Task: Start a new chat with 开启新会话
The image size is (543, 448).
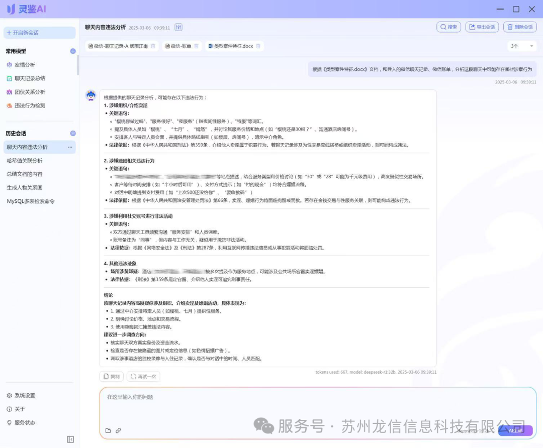Action: tap(39, 33)
